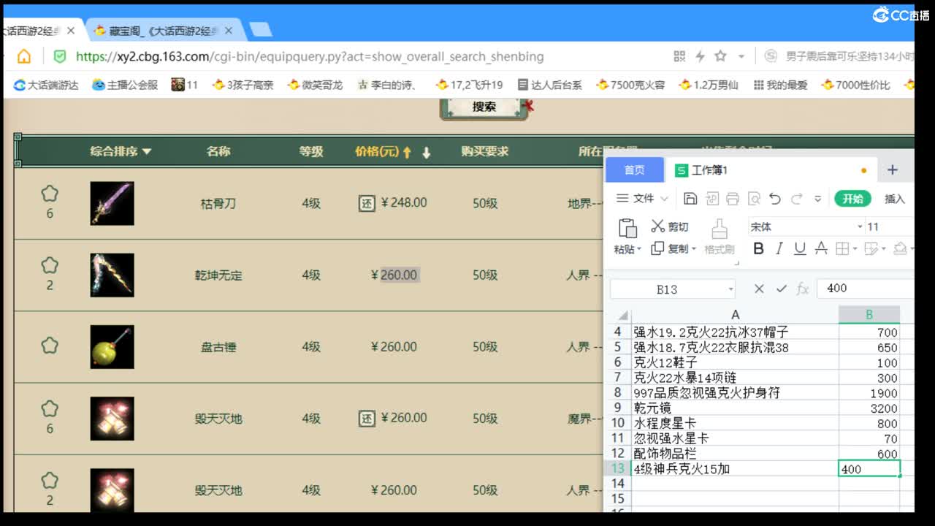
Task: Switch to the 首页 tab in WPS
Action: point(635,170)
